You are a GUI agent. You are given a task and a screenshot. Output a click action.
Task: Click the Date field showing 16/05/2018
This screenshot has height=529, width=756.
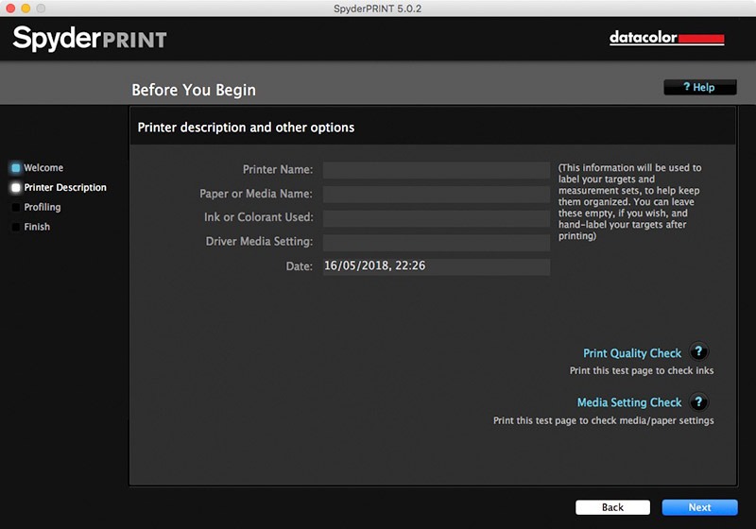pyautogui.click(x=436, y=266)
